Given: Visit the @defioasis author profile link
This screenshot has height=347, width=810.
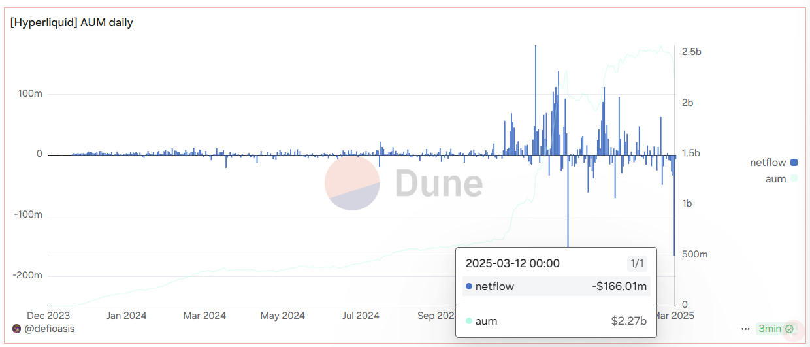Looking at the screenshot, I should pos(49,329).
